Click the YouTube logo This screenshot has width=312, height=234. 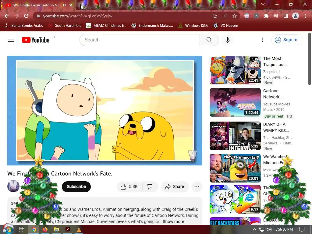point(36,40)
